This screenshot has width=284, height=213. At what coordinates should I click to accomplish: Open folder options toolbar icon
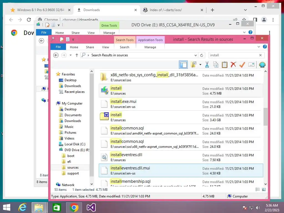[194, 65]
